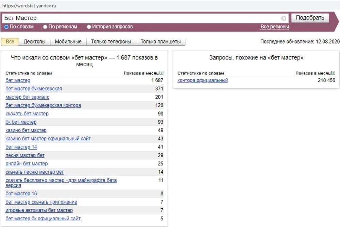Click the help icon in the similar queries panel
The width and height of the screenshot is (340, 227).
333,73
